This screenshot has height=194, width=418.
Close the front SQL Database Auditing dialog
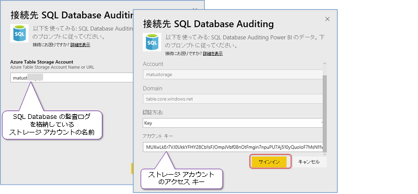click(x=328, y=19)
